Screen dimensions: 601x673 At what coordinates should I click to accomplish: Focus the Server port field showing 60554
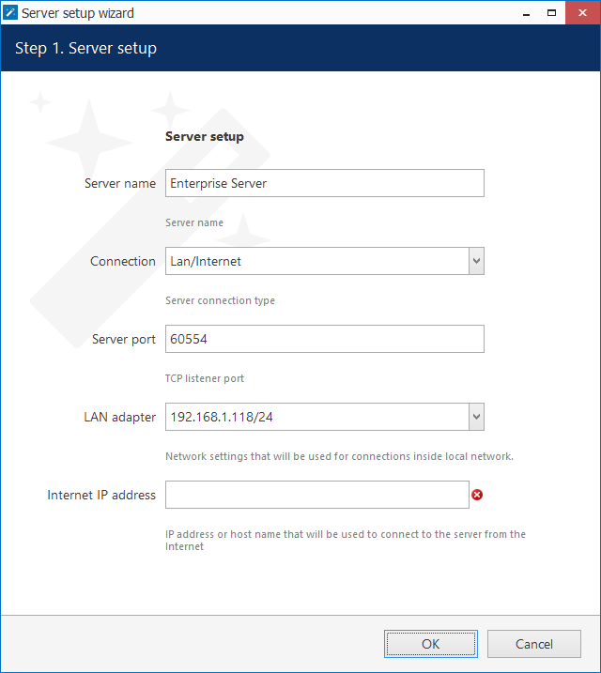[325, 339]
